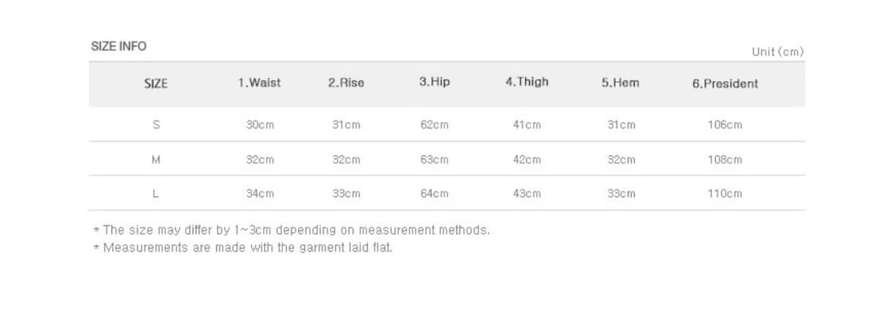The image size is (894, 336).
Task: Select the L size row label
Action: click(x=156, y=194)
